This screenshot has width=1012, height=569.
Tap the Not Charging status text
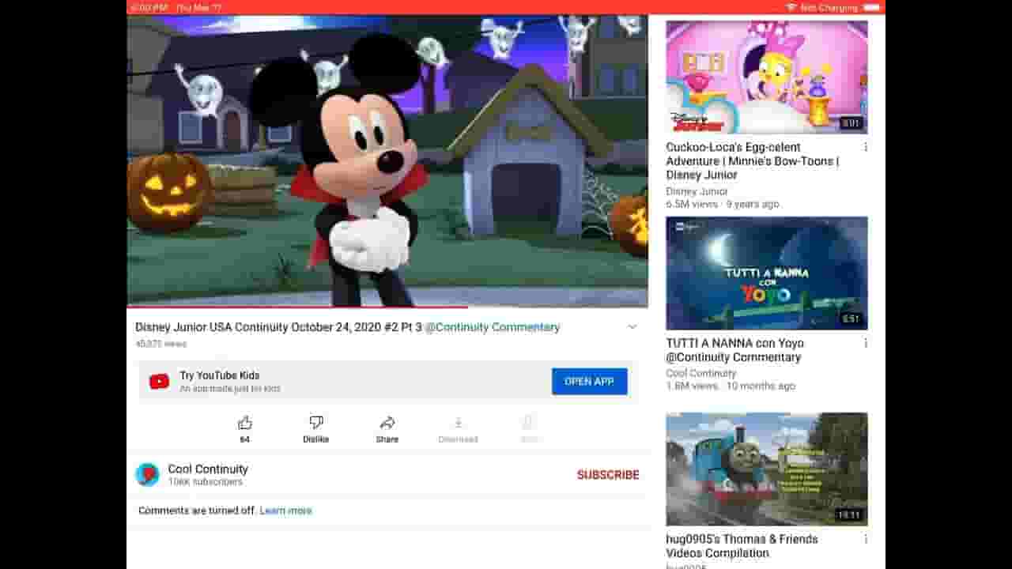829,7
